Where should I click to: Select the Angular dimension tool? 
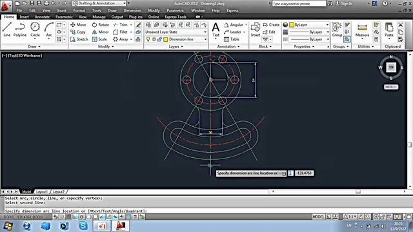pos(234,24)
